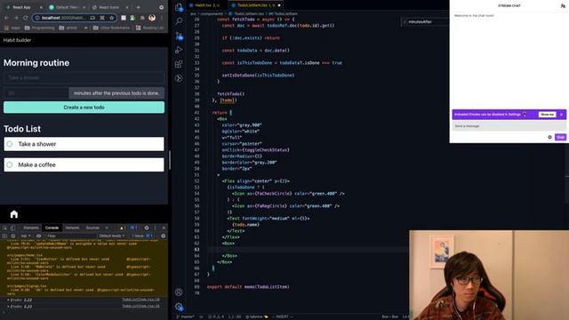Click the home icon in Habit builder footer
Screen dimensions: 569x320
point(14,214)
